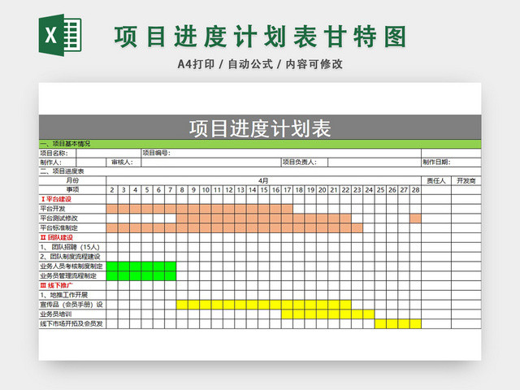Image resolution: width=520 pixels, height=390 pixels.
Task: Select day 2 column header
Action: (112, 190)
